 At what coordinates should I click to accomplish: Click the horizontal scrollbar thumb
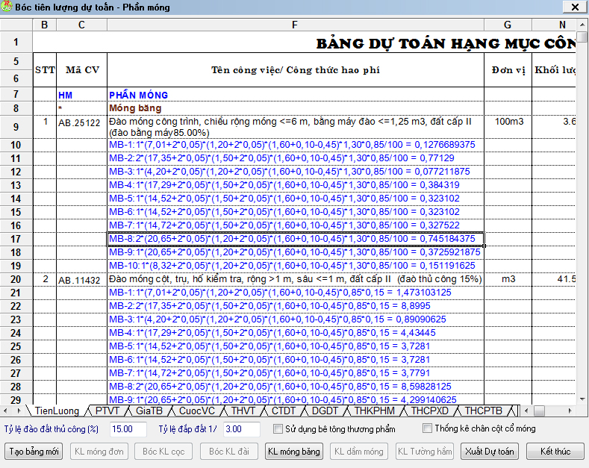(x=539, y=411)
